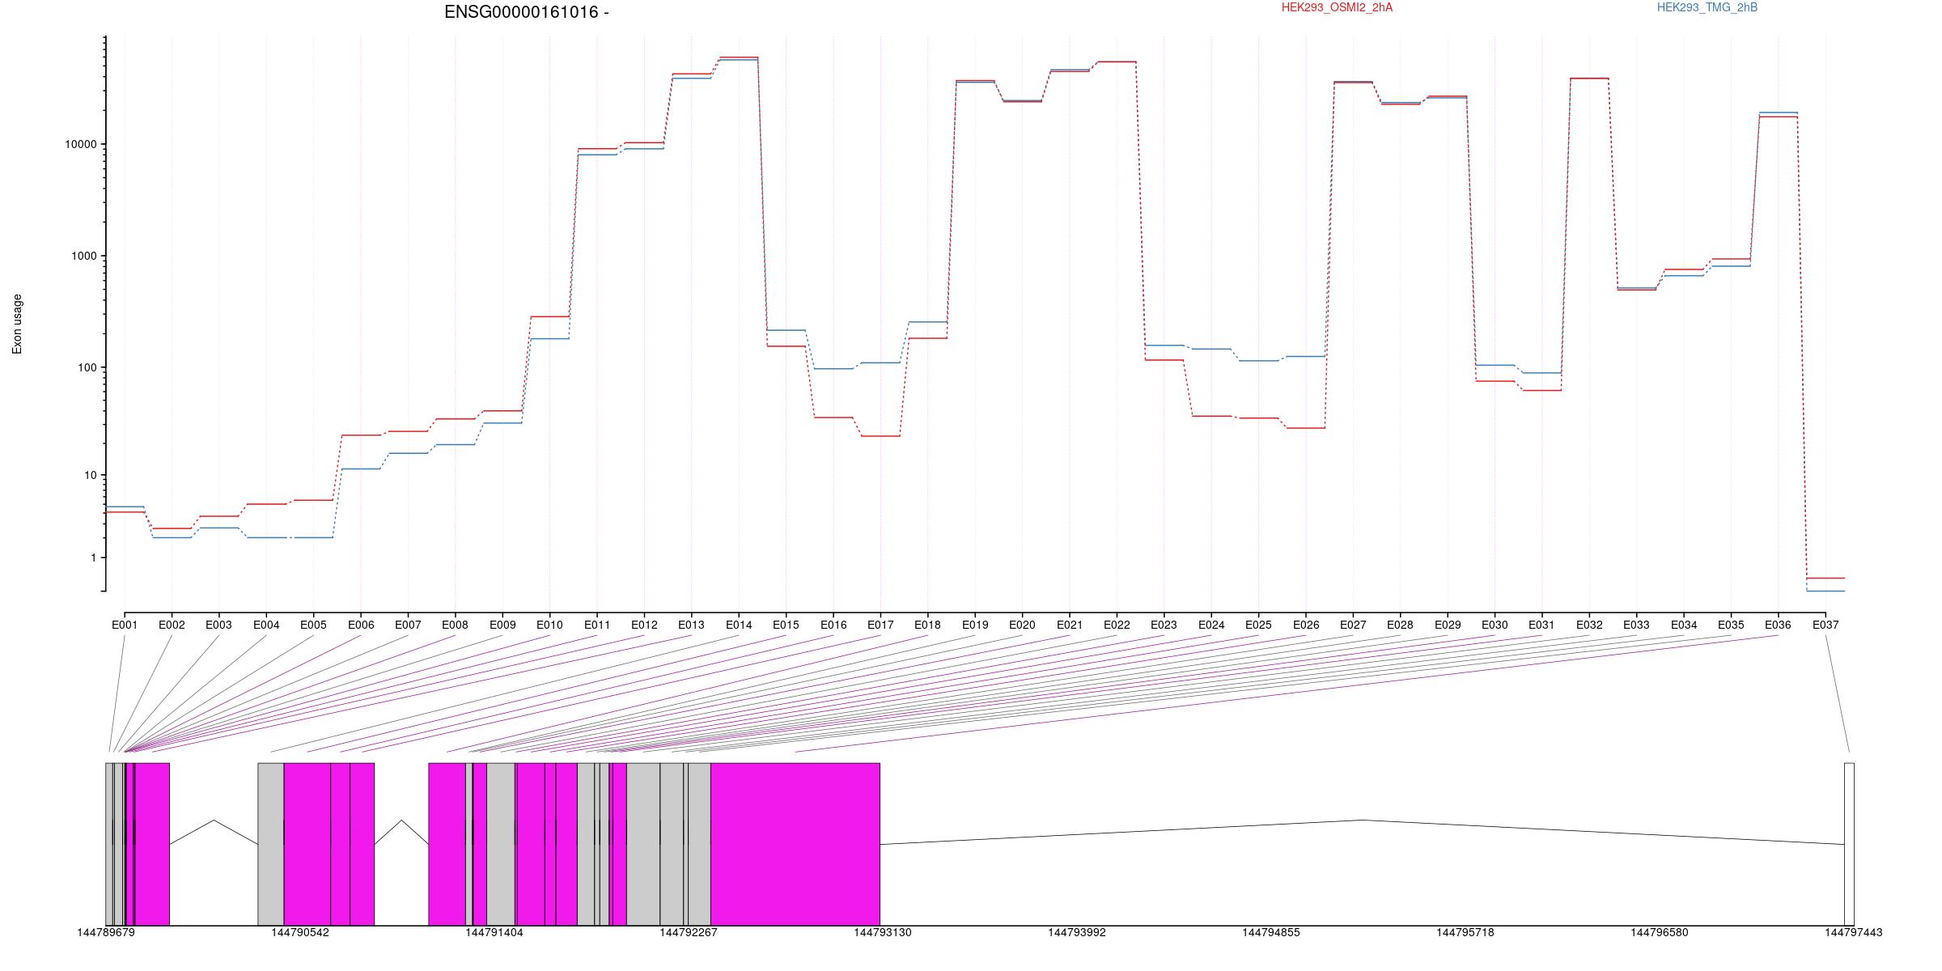Click exon label E034

pos(1684,625)
